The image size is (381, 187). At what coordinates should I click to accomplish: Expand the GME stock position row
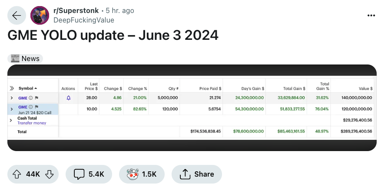click(x=11, y=98)
